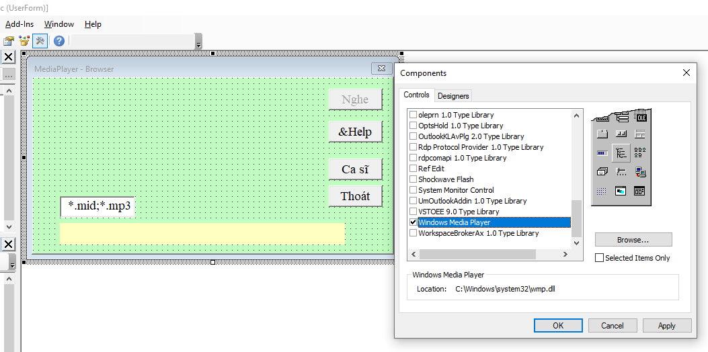Check the Ref Edit component
The height and width of the screenshot is (352, 708).
click(413, 169)
